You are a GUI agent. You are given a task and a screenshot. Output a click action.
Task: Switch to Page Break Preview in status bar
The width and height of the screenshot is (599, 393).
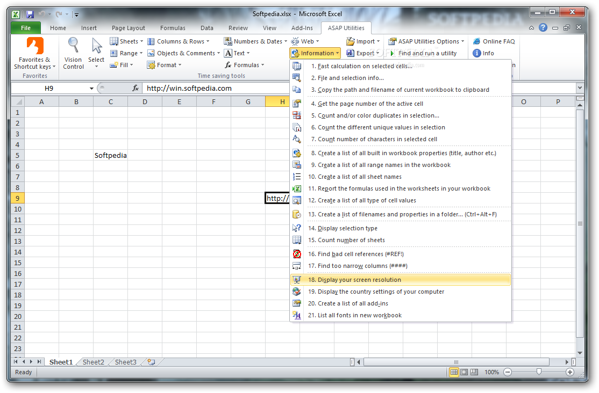(x=474, y=372)
